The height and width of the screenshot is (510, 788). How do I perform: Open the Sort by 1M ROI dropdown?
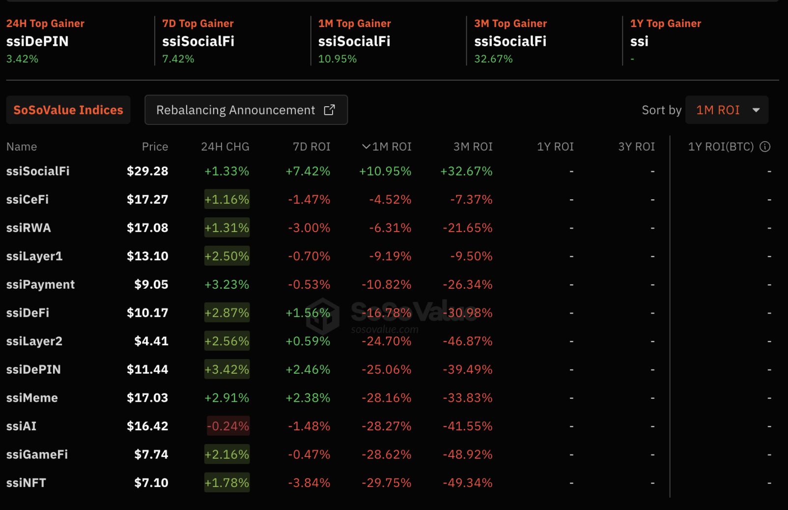point(726,110)
